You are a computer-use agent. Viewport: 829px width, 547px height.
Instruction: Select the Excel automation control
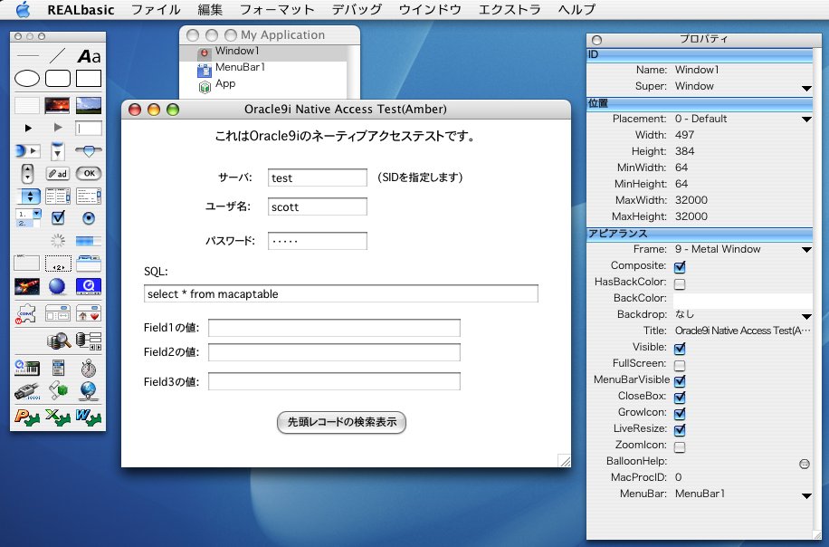coord(58,417)
